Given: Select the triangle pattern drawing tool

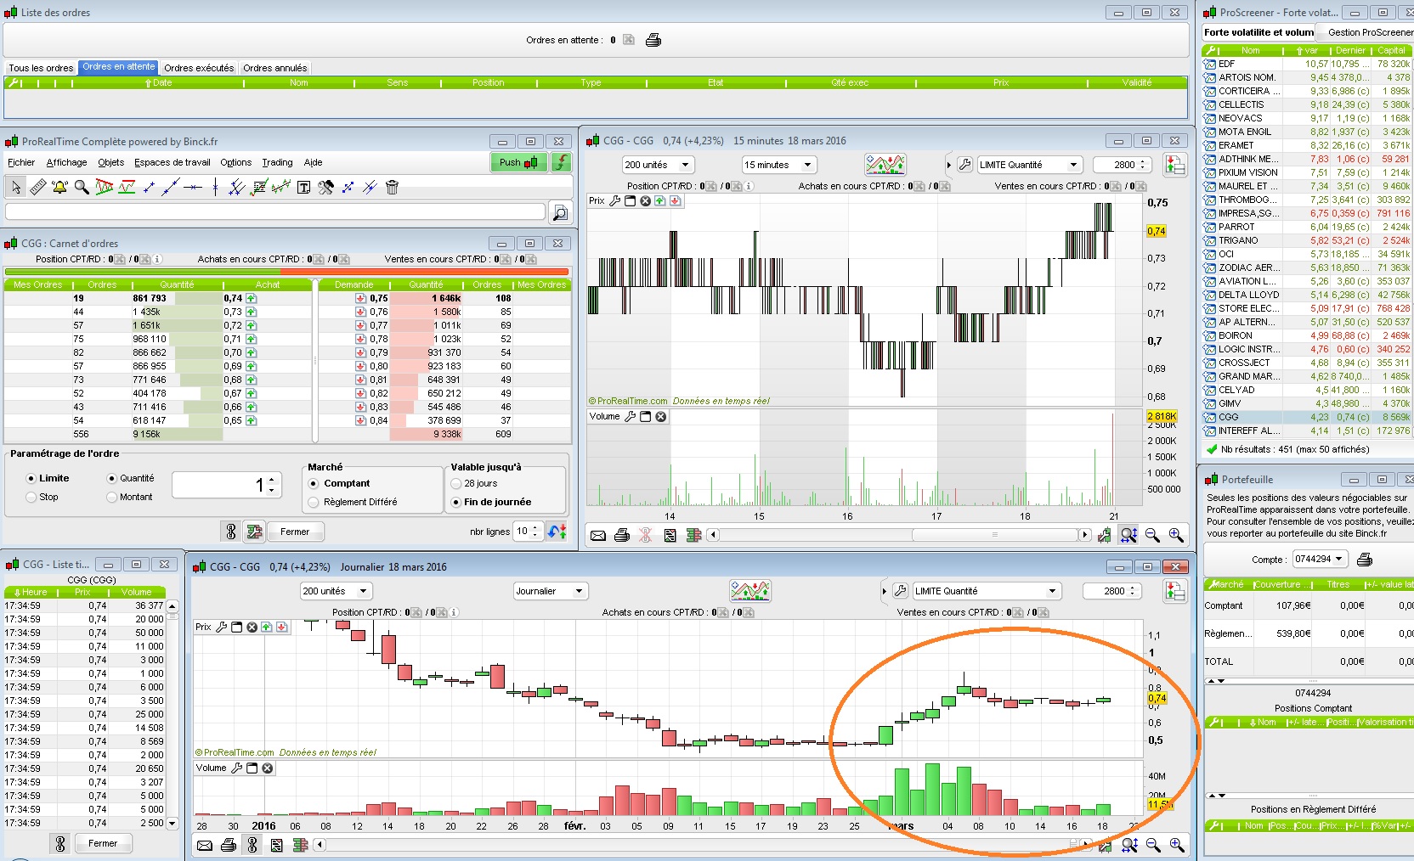Looking at the screenshot, I should tap(105, 187).
